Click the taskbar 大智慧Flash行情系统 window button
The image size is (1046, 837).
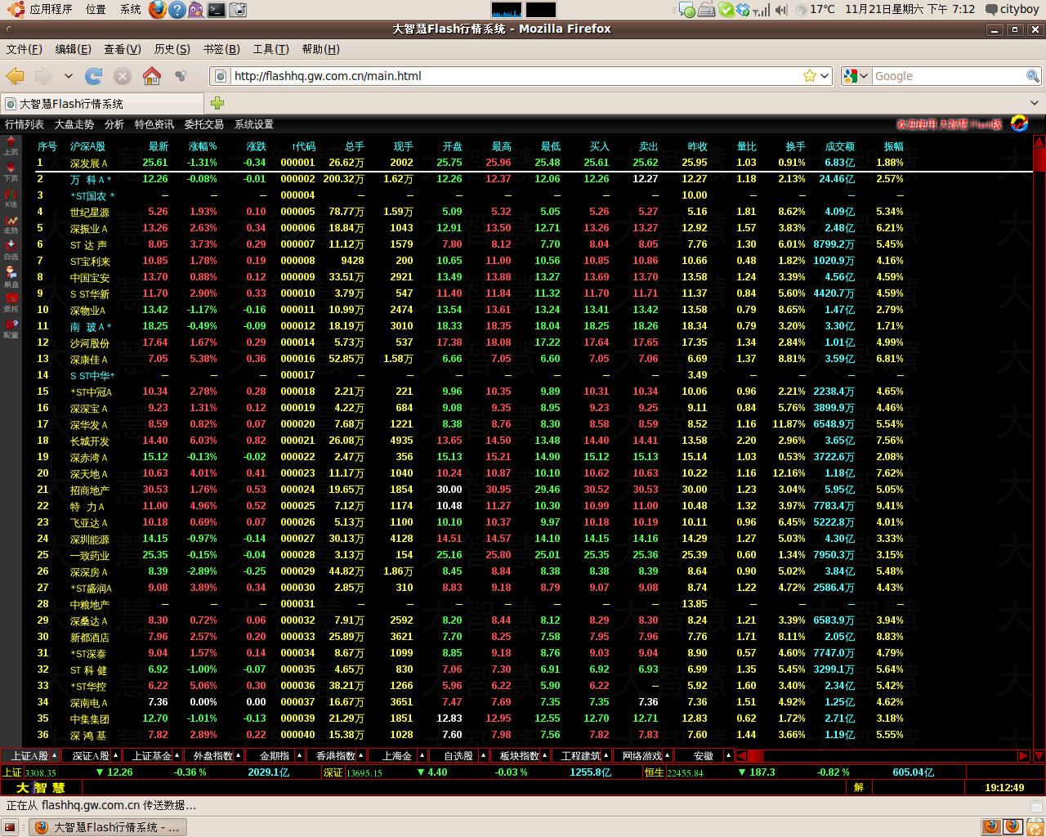(x=108, y=827)
